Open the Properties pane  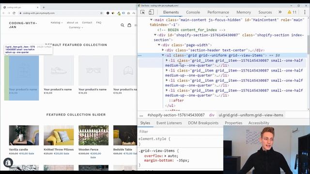click(x=233, y=123)
